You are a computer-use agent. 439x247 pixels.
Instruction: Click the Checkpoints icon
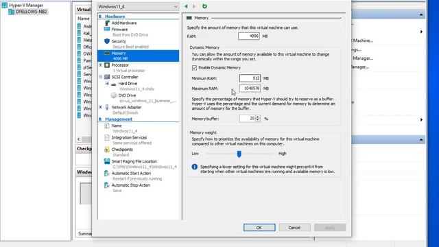coord(107,150)
